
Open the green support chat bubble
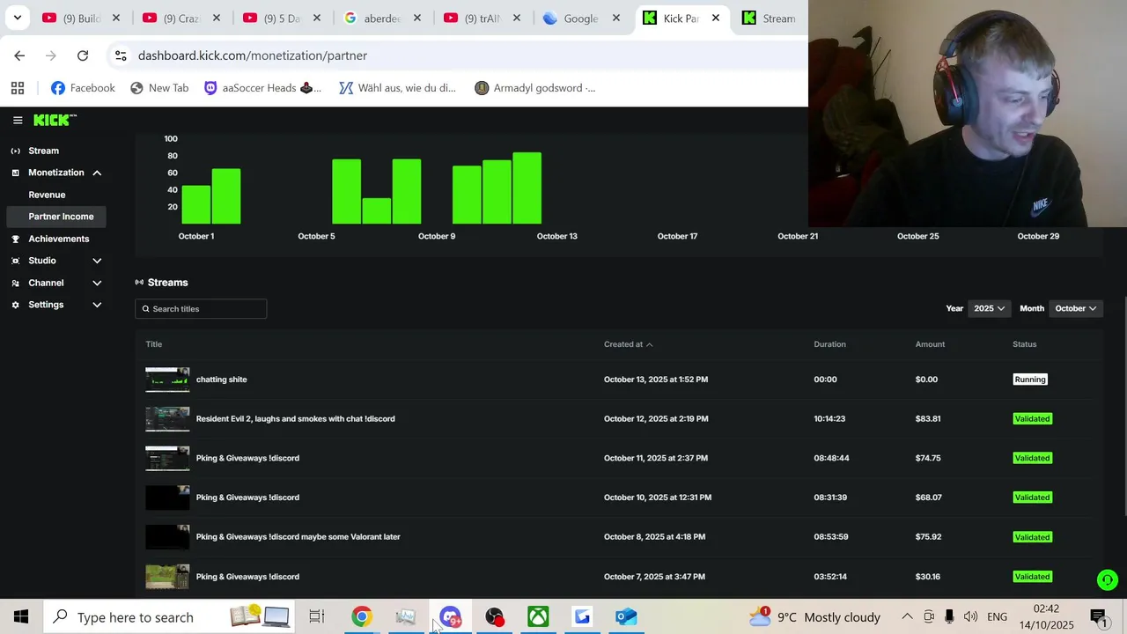pos(1107,579)
